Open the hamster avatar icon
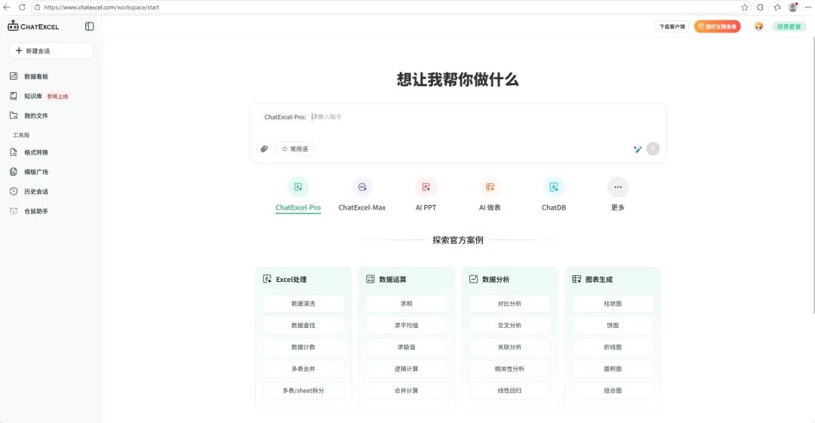815x423 pixels. [759, 26]
